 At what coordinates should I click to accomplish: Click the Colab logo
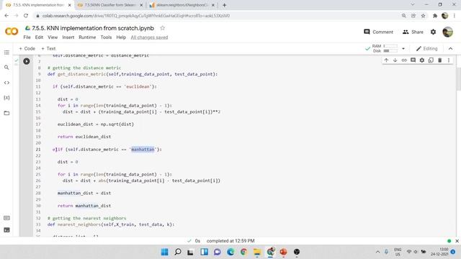(12, 31)
